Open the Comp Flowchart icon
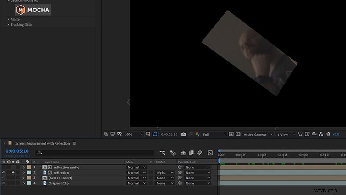 click(x=321, y=134)
